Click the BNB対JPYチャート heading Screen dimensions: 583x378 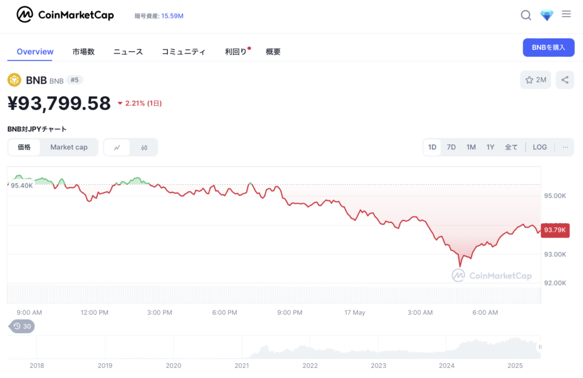pos(37,129)
